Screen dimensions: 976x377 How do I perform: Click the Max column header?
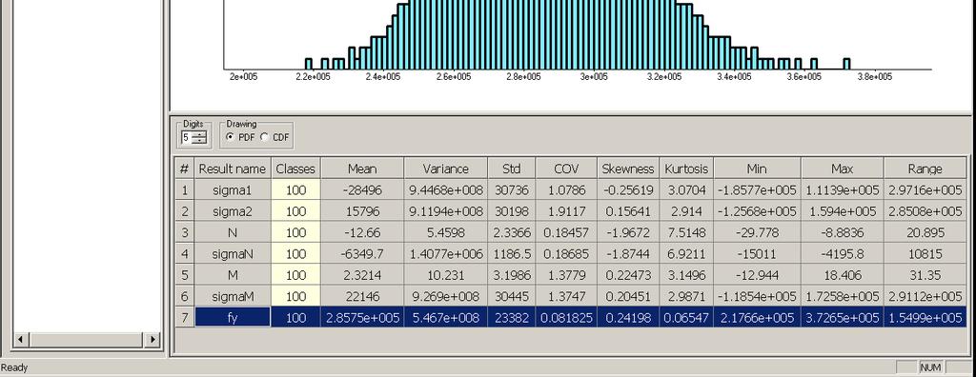click(842, 169)
